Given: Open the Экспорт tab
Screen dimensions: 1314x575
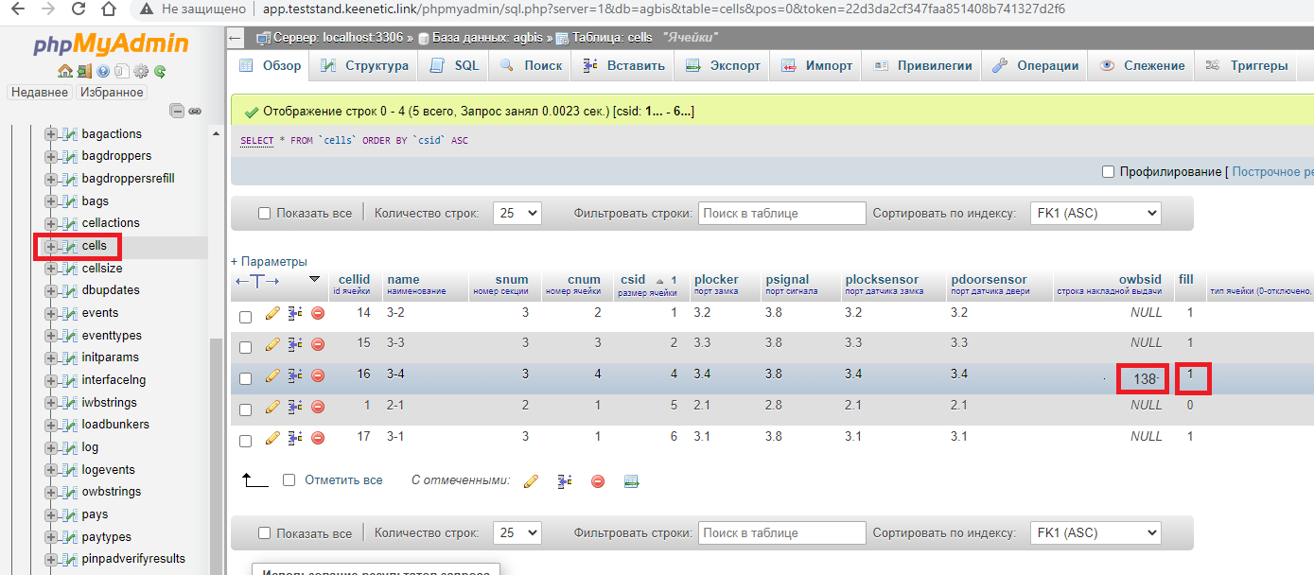Looking at the screenshot, I should (723, 66).
